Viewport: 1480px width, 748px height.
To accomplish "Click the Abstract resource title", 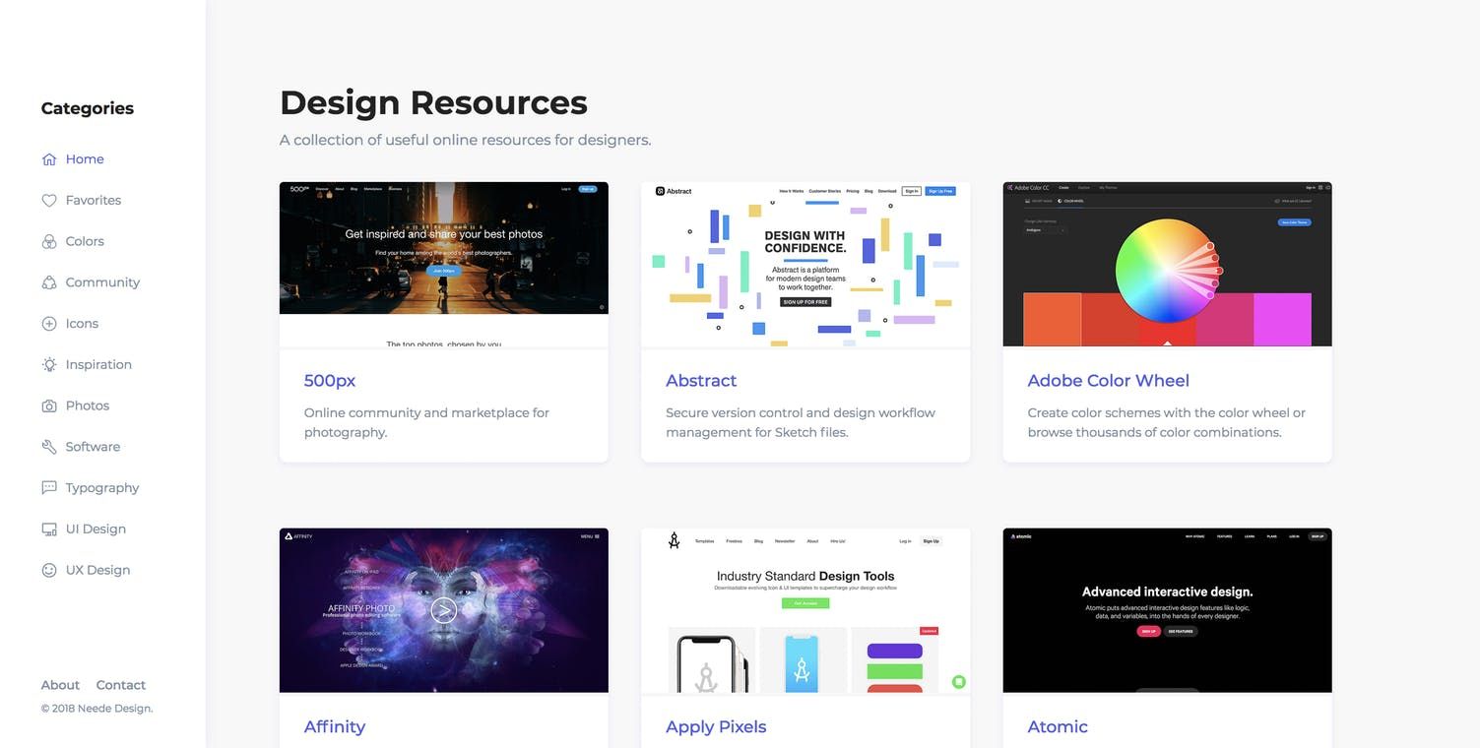I will (x=700, y=380).
